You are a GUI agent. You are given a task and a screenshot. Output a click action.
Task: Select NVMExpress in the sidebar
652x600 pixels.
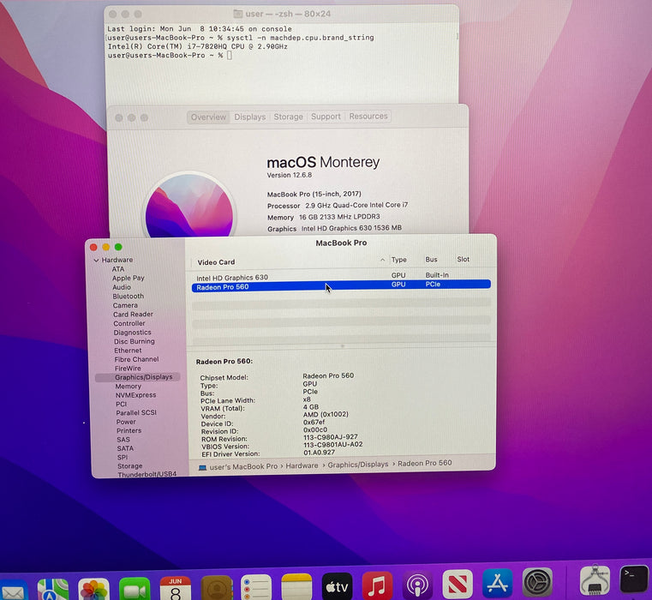(x=135, y=395)
